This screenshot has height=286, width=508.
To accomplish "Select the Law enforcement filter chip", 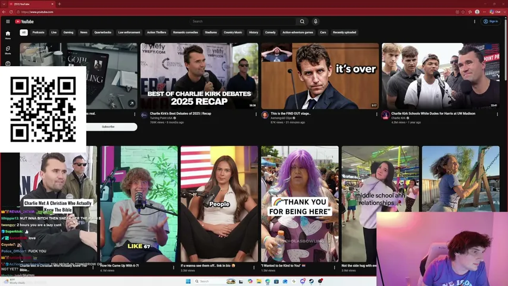I will click(x=129, y=32).
